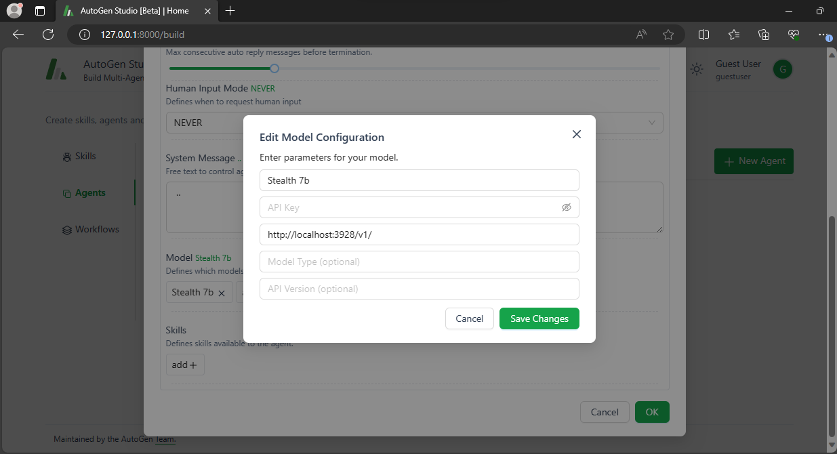837x454 pixels.
Task: Toggle API Key visibility eye icon
Action: pos(567,207)
